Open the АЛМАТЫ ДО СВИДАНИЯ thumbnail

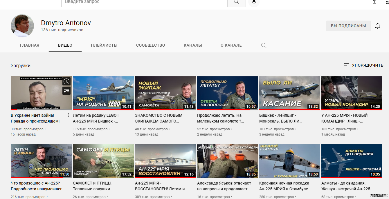(352, 161)
